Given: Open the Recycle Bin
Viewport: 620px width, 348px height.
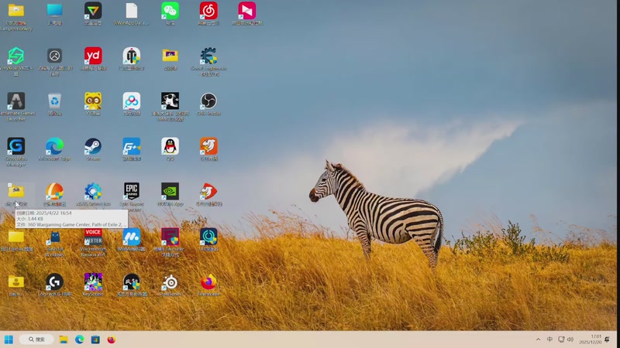Looking at the screenshot, I should point(54,101).
